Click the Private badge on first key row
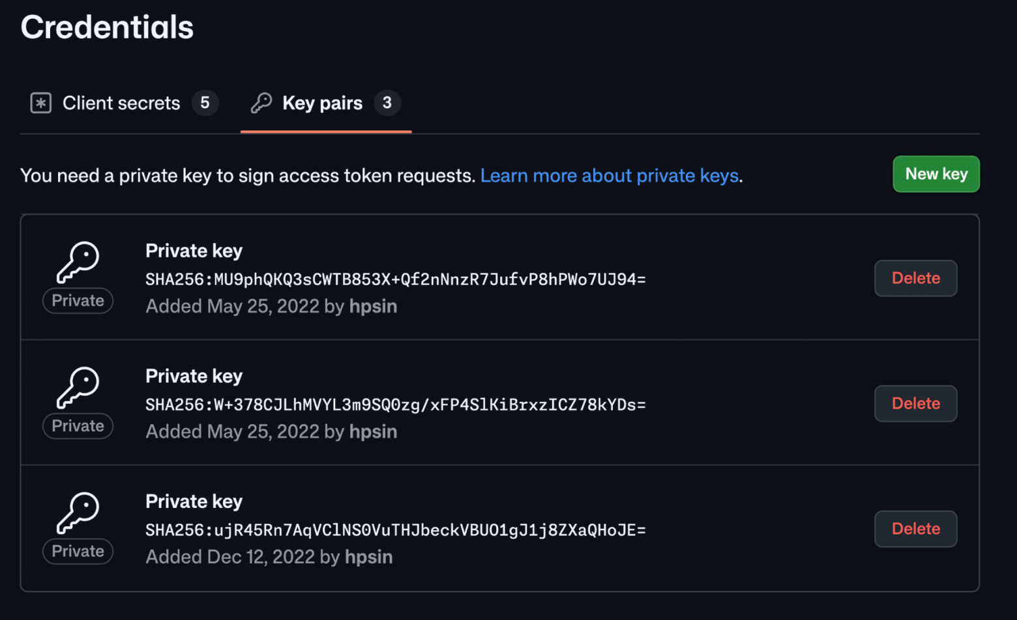This screenshot has width=1017, height=620. [x=78, y=301]
